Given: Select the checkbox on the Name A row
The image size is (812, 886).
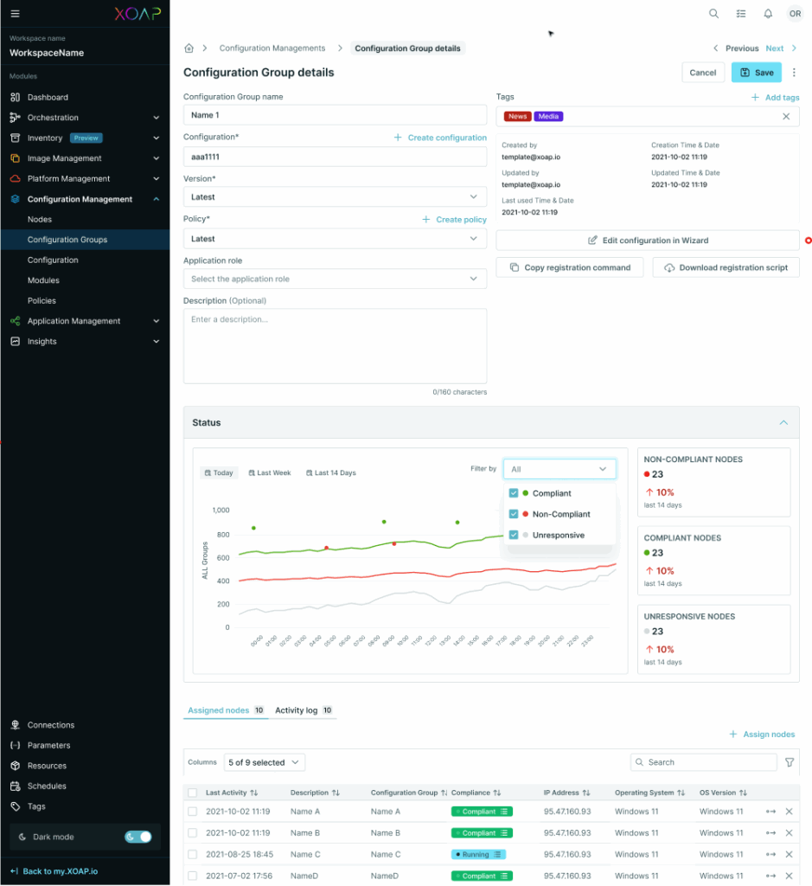Looking at the screenshot, I should 194,812.
